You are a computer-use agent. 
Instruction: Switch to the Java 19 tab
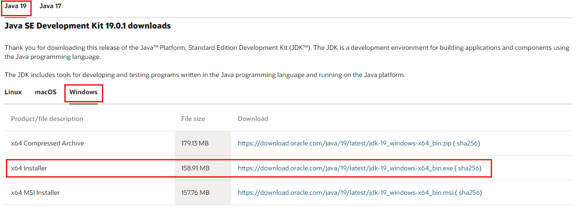(x=15, y=6)
